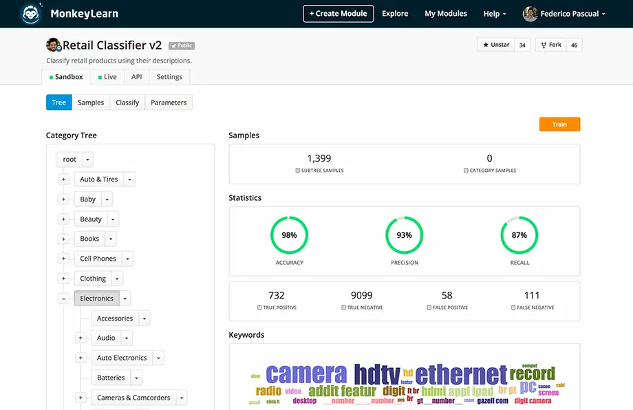Viewport: 633px width, 410px height.
Task: Open Federico Pascual's profile avatar
Action: (x=530, y=14)
